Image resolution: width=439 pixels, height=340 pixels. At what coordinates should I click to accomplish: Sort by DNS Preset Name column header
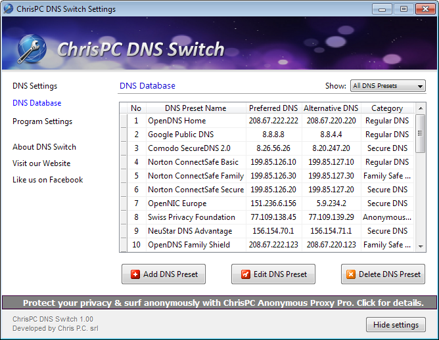pos(196,108)
